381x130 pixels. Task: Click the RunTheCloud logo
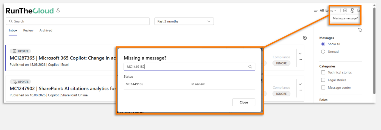coord(30,11)
